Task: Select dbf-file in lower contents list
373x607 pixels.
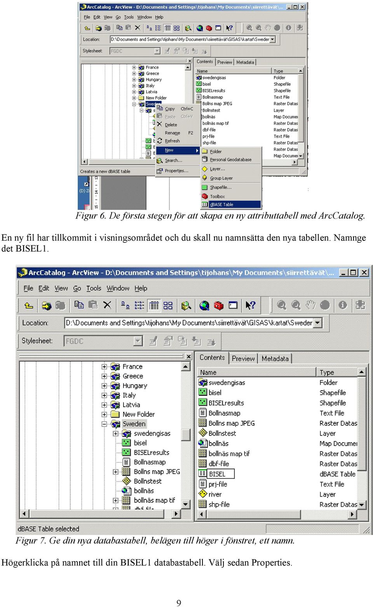Action: pos(219,464)
